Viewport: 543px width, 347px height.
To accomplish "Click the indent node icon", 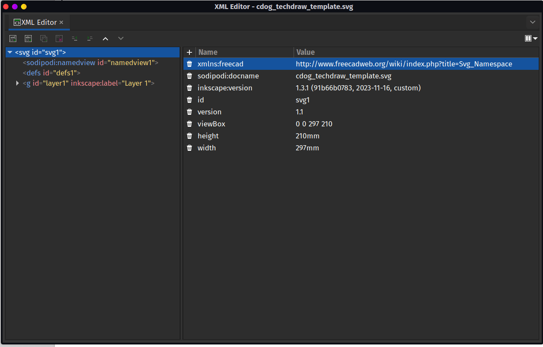I will [x=90, y=39].
